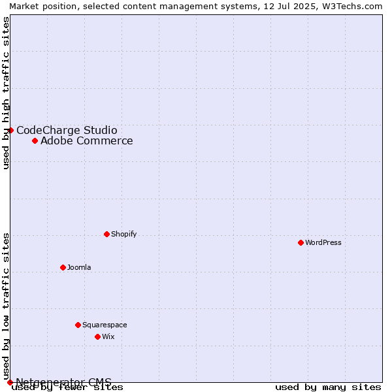Screen dimensions: 392x392
Task: Click the 'used by low traffic sites' axis label
Action: point(5,307)
